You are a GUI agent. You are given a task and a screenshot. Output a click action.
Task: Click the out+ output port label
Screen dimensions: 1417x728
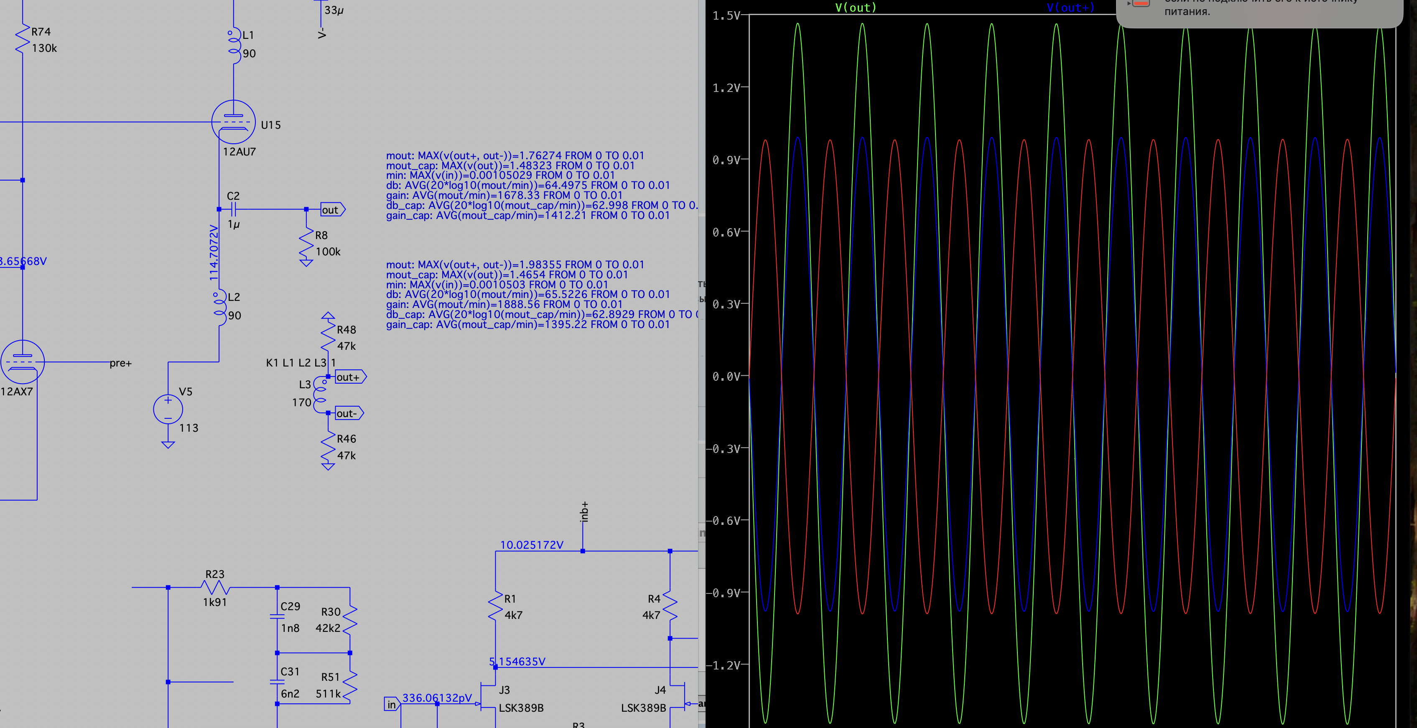(x=349, y=377)
